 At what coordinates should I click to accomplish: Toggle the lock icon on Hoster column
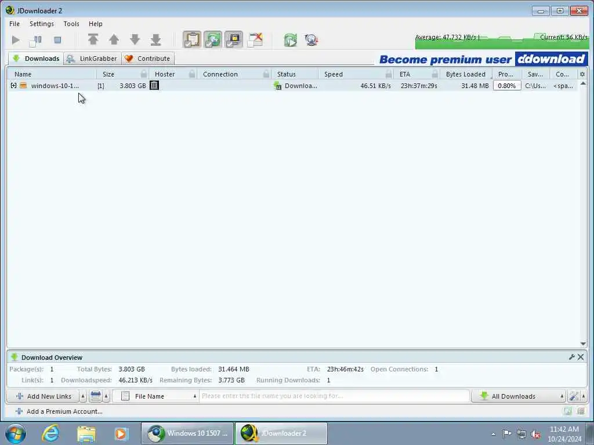pos(192,74)
